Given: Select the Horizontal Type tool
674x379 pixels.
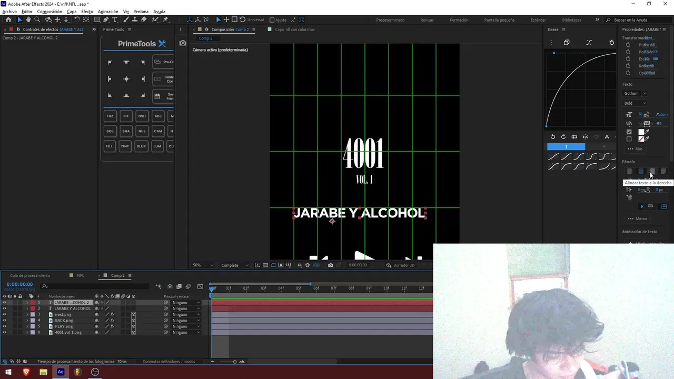Looking at the screenshot, I should pyautogui.click(x=115, y=19).
